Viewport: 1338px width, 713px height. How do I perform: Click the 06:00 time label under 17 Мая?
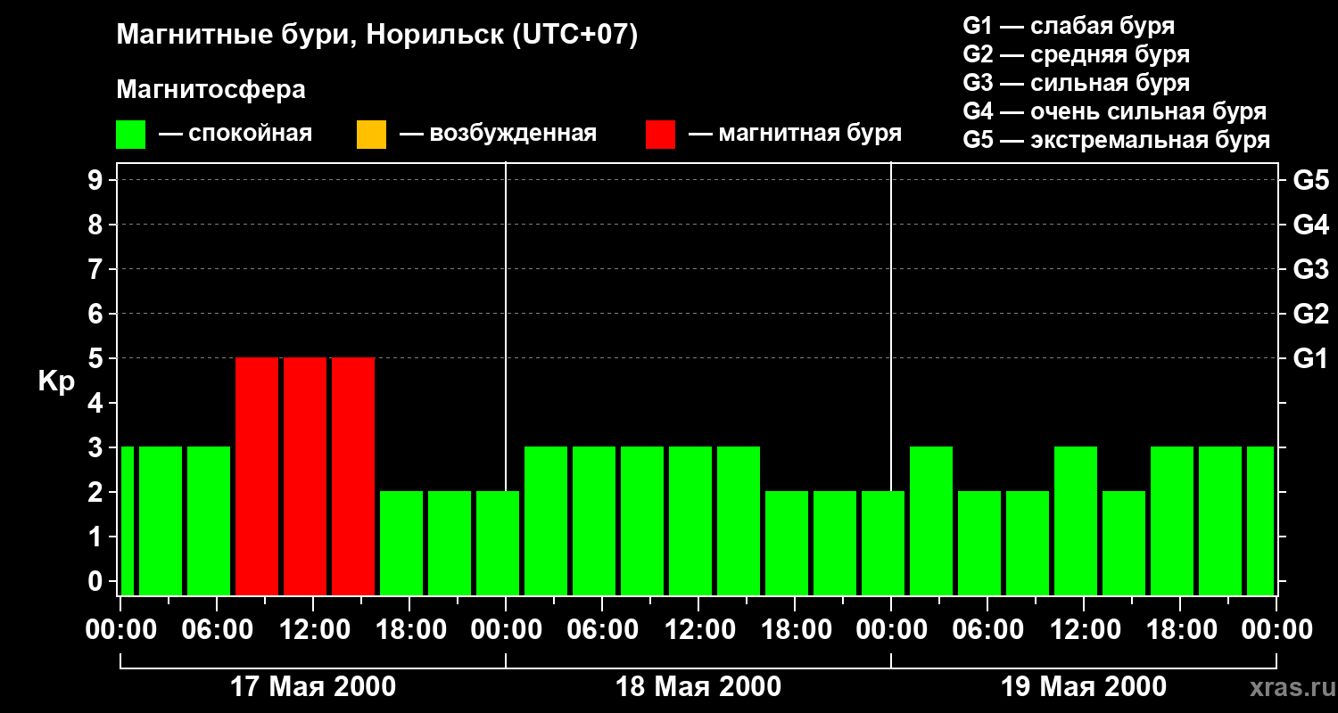pos(217,630)
